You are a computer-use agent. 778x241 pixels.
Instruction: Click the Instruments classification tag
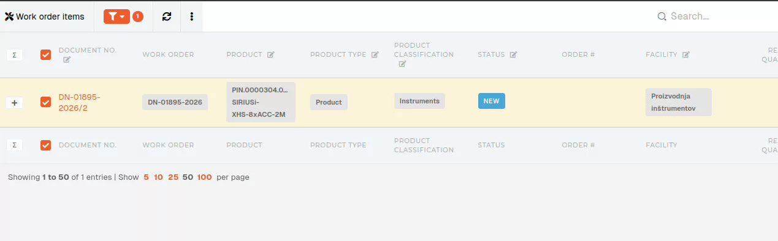pos(419,101)
